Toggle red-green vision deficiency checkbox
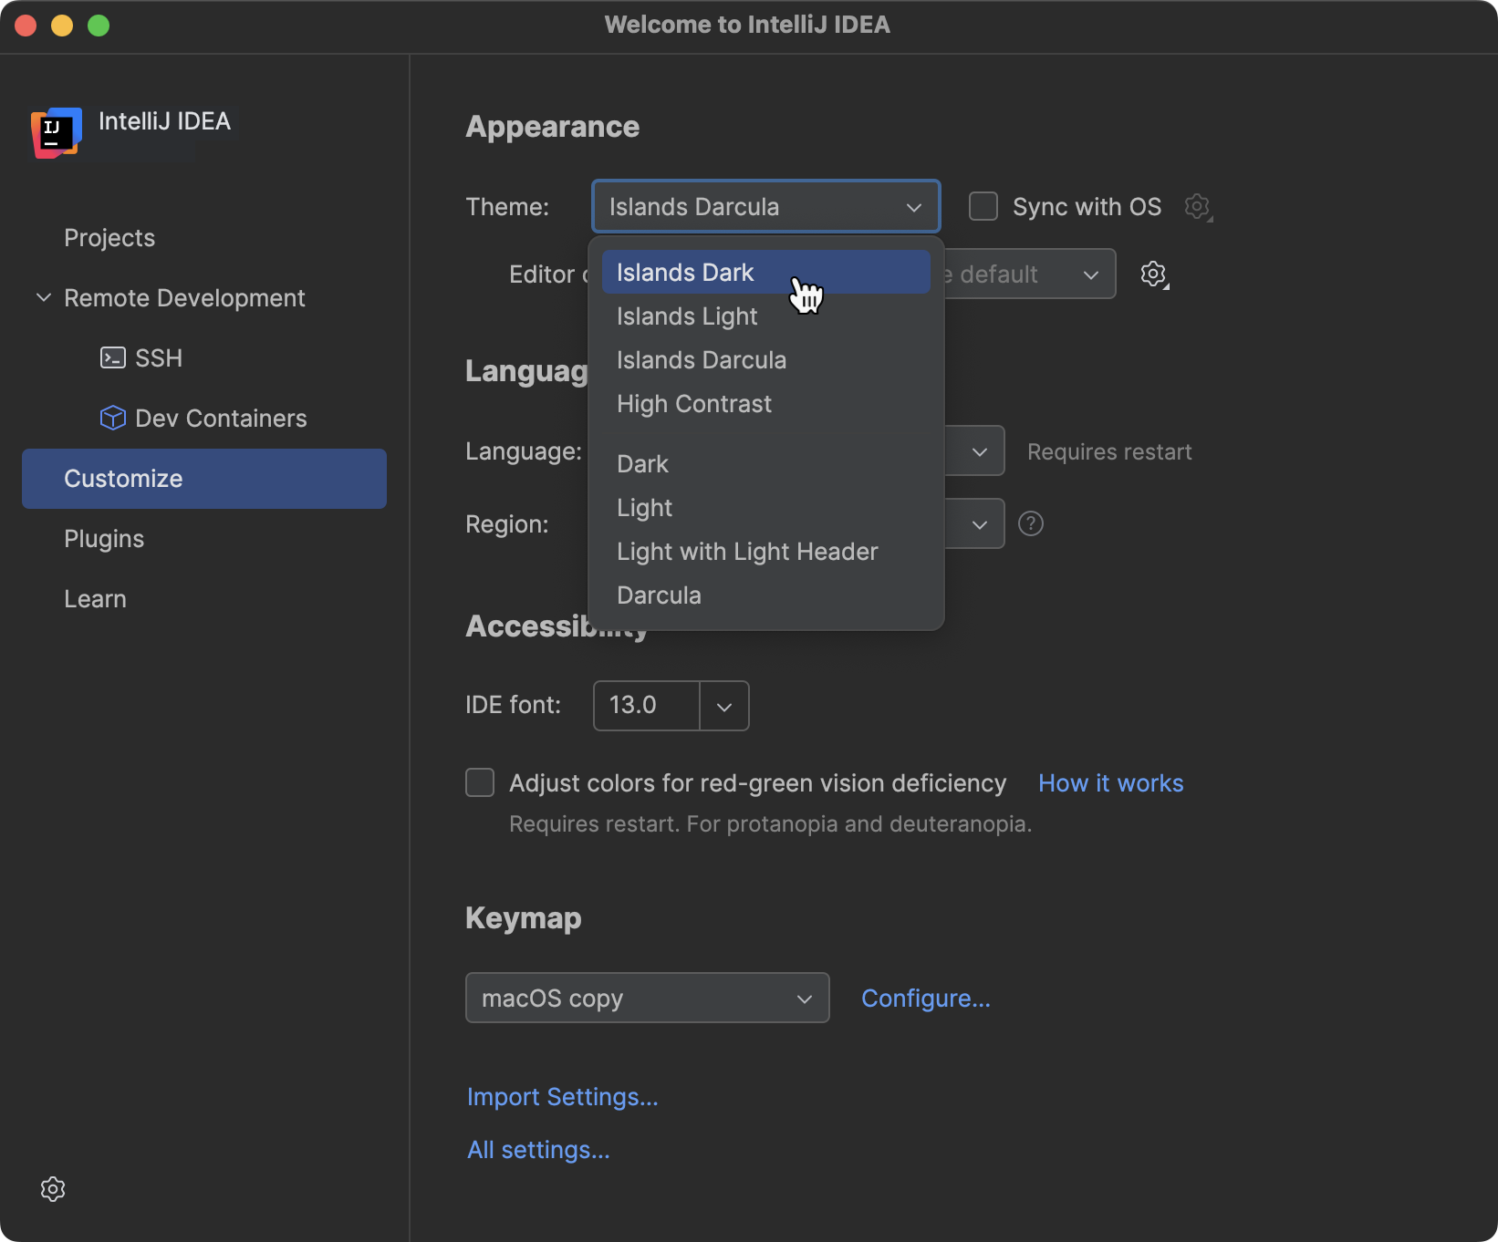This screenshot has width=1498, height=1242. [480, 782]
